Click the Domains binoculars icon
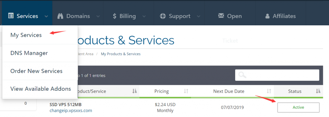The height and width of the screenshot is (117, 329). tap(60, 16)
